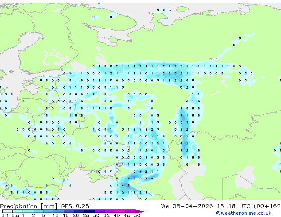The image size is (281, 217).
Task: Click the legend label "0.5"
Action: click(x=15, y=215)
